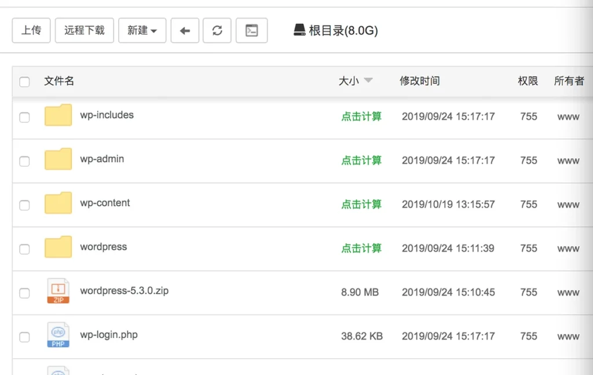Click the 8.90 MB size value
Viewport: 593px width, 375px height.
360,292
